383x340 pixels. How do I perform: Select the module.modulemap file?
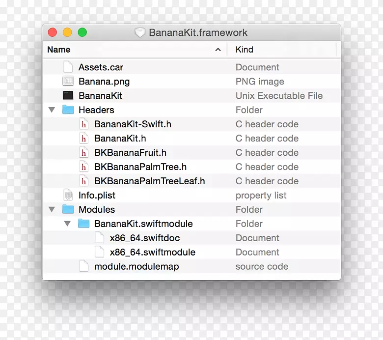[137, 267]
